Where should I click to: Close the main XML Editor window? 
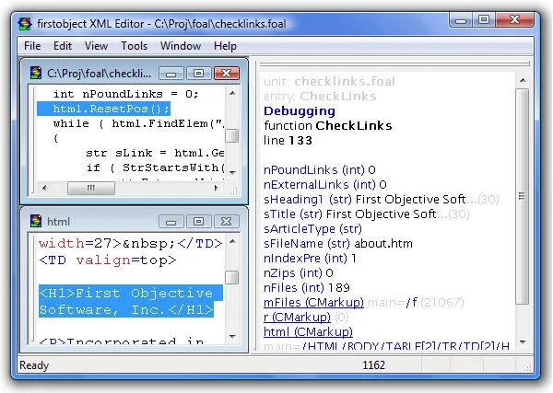[x=514, y=19]
